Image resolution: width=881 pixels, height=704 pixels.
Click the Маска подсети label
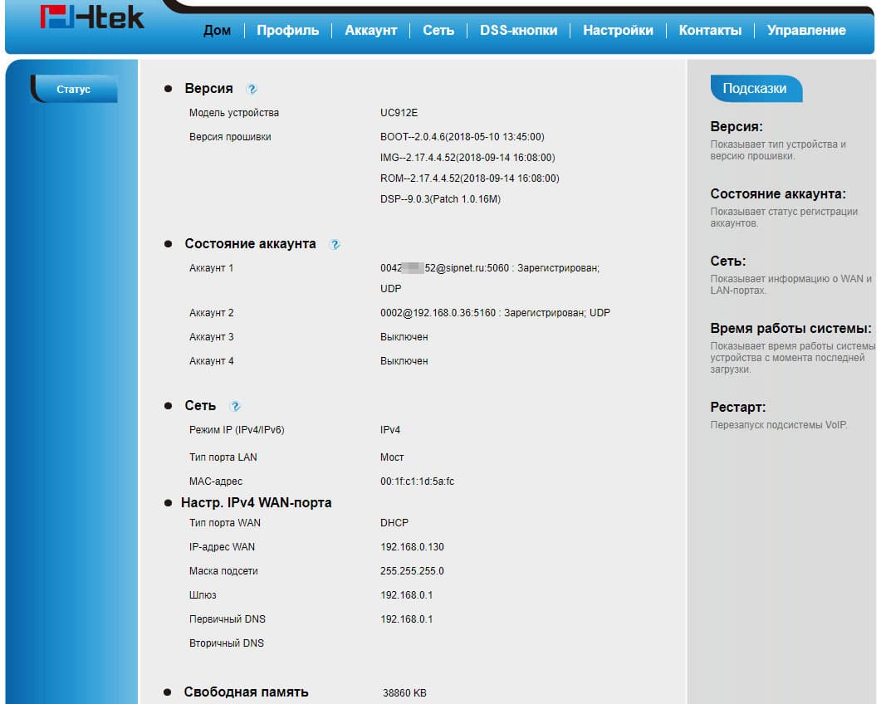(x=223, y=571)
